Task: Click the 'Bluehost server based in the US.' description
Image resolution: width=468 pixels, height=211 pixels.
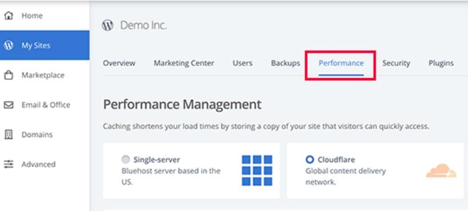Action: [171, 176]
